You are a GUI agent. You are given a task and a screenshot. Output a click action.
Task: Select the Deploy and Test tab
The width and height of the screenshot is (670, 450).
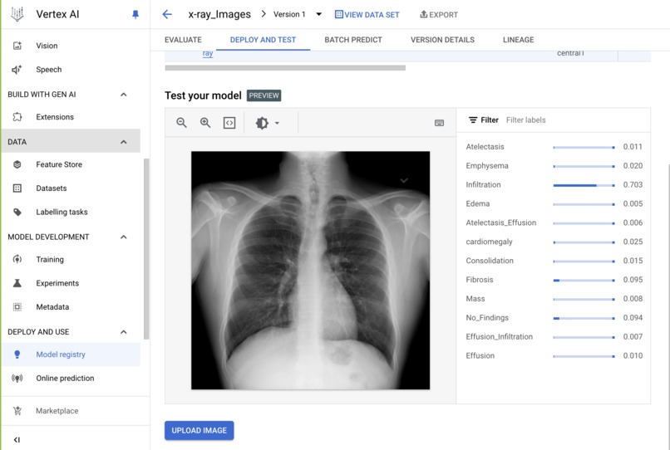263,40
